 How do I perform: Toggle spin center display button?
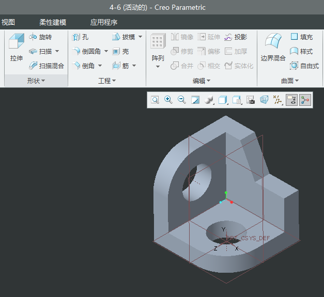305,100
